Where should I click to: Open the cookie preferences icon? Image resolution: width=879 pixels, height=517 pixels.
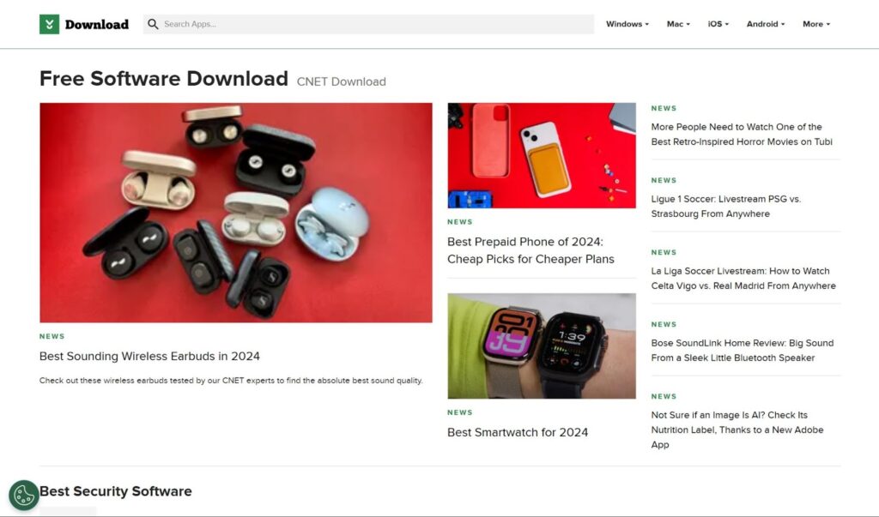pos(23,496)
